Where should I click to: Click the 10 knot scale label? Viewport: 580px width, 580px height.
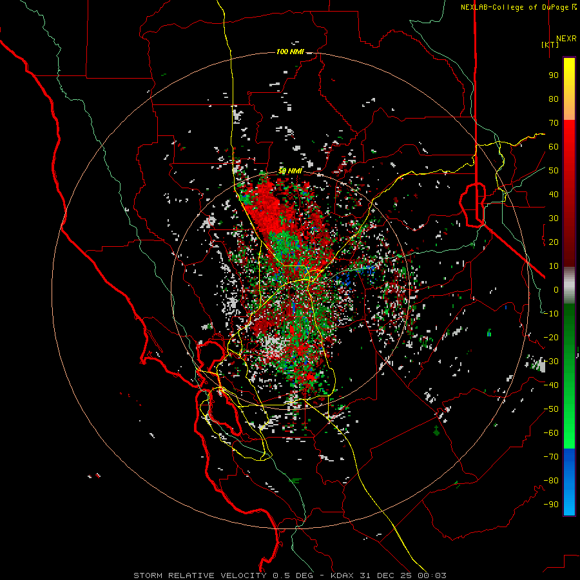pyautogui.click(x=554, y=266)
